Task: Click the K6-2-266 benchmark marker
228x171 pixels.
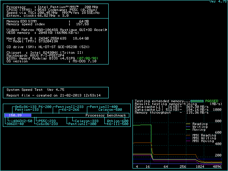Action: tap(71, 110)
